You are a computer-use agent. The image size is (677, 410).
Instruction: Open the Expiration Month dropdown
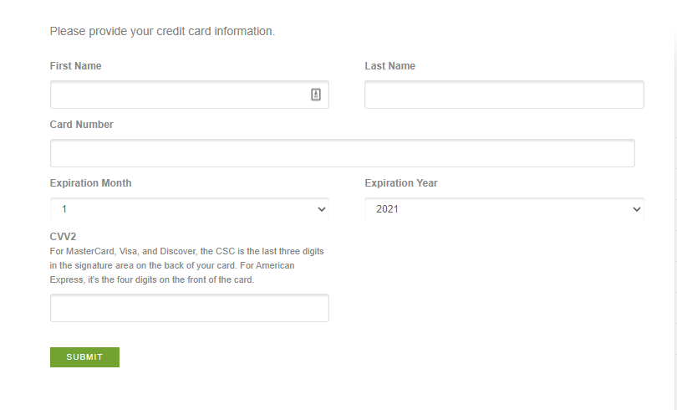[190, 209]
